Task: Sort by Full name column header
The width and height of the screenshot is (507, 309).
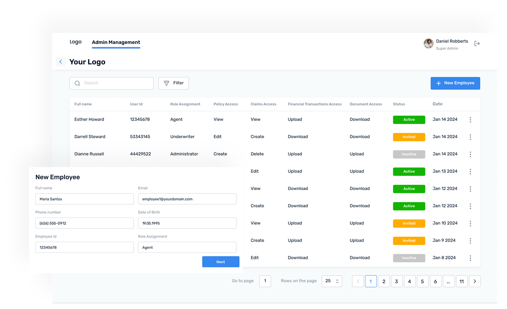Action: point(83,104)
